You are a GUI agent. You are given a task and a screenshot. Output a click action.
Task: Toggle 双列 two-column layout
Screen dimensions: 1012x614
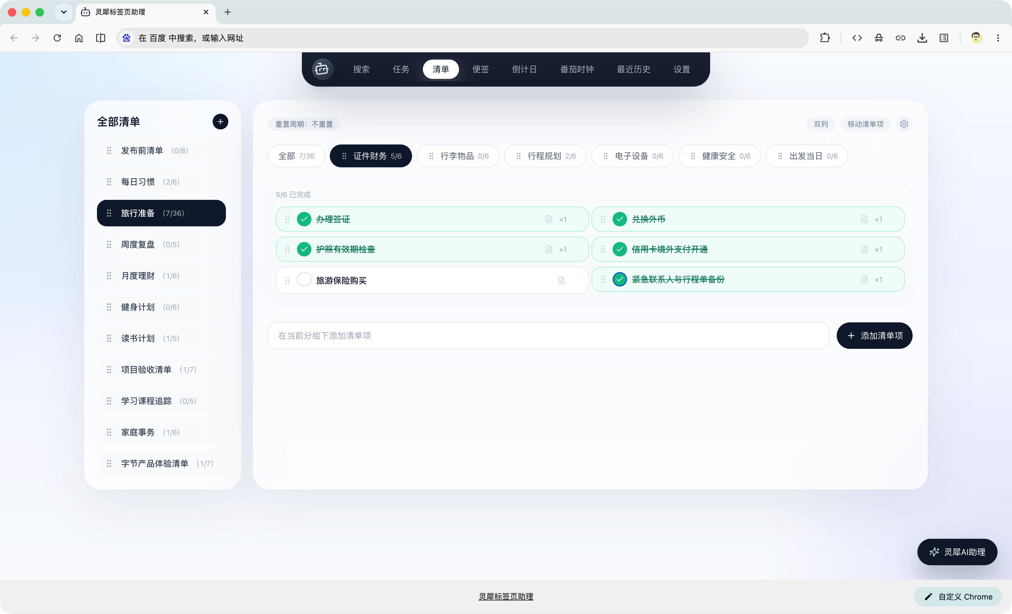(821, 124)
